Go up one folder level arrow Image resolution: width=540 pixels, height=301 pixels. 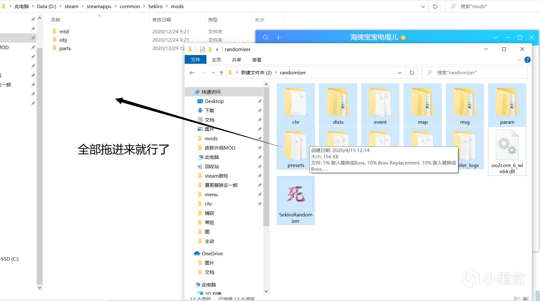[x=221, y=73]
